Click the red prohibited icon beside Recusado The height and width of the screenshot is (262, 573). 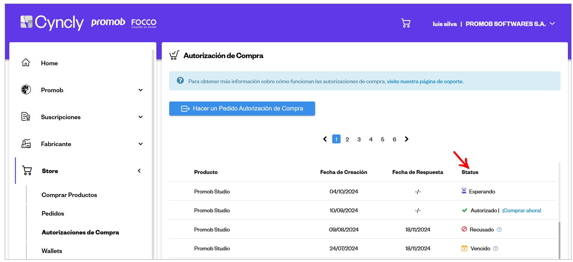pos(464,229)
